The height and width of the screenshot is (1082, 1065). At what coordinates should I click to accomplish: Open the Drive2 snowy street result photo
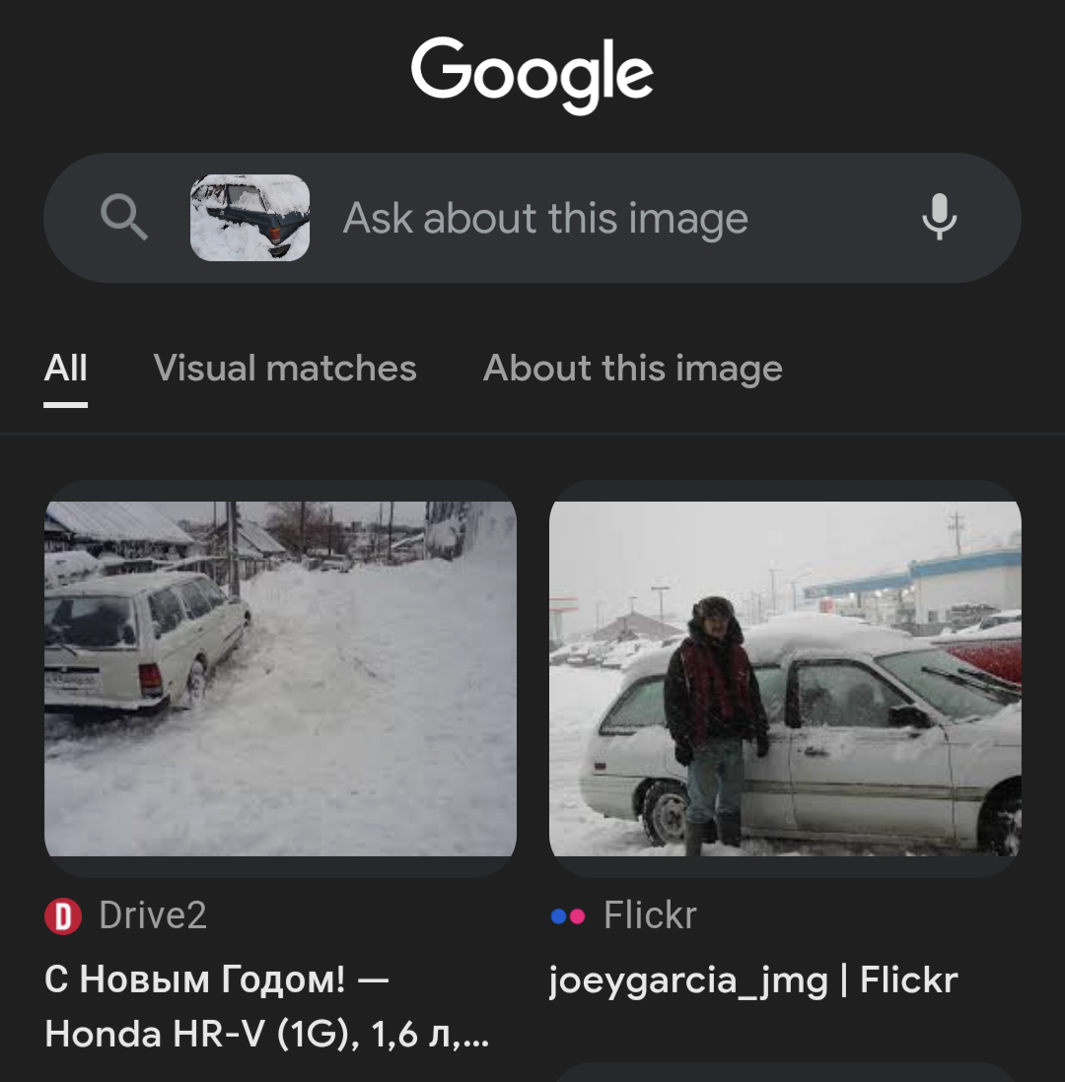click(x=280, y=678)
